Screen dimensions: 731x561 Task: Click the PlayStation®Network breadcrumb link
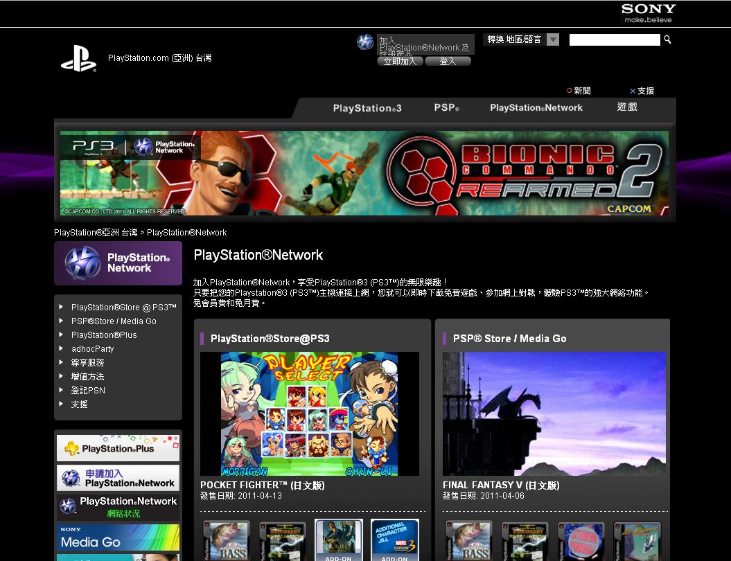click(x=187, y=233)
